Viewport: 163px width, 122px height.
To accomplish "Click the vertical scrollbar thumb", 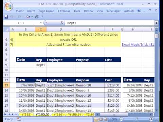I will tap(157, 36).
